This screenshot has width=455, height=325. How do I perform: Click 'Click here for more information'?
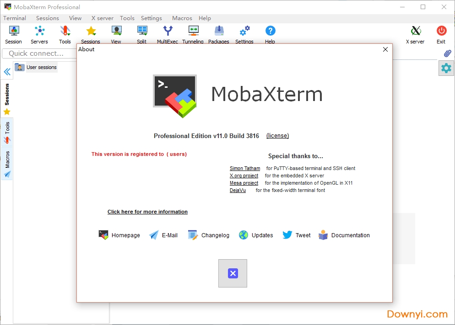tap(147, 211)
